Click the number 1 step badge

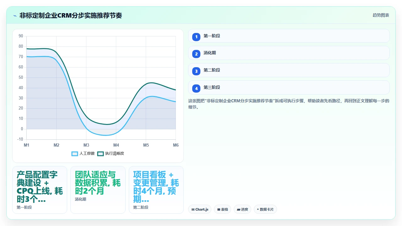196,37
